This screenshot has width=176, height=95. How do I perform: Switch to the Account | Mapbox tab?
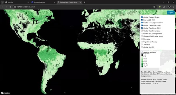[x=43, y=2]
